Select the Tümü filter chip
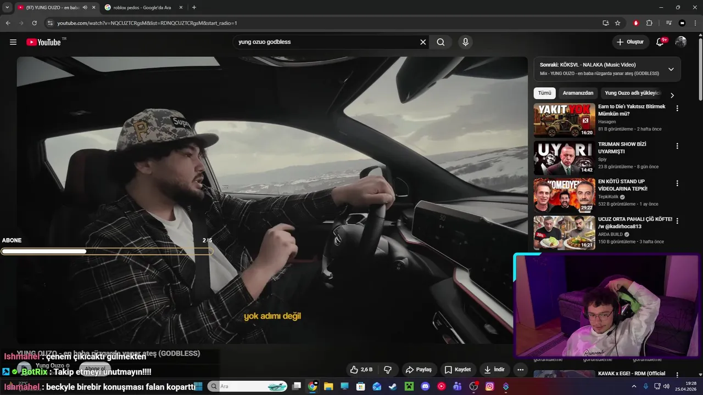The image size is (703, 395). click(x=544, y=93)
